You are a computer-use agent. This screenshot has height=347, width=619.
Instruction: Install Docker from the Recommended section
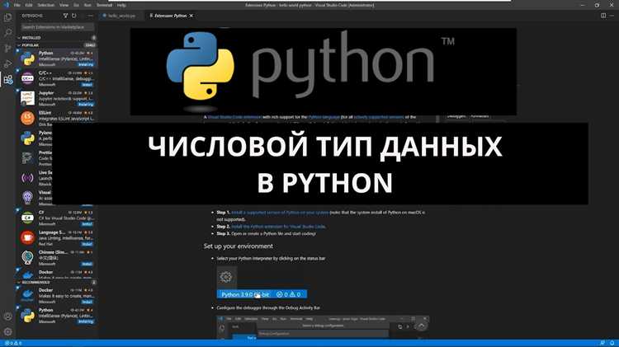click(x=87, y=302)
